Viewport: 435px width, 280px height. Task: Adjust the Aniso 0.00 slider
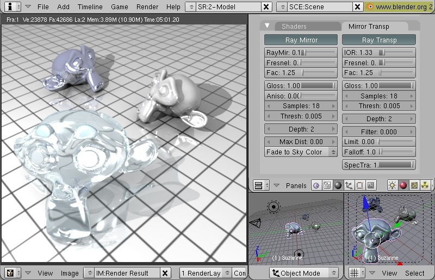[301, 96]
